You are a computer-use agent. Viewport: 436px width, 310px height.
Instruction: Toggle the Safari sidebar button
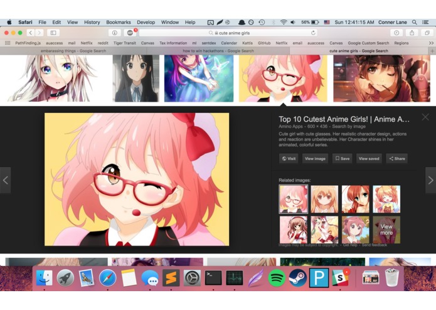pos(53,33)
